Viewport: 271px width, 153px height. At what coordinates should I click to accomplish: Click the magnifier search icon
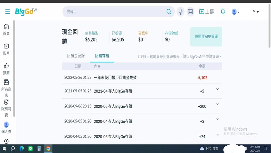pos(169,12)
